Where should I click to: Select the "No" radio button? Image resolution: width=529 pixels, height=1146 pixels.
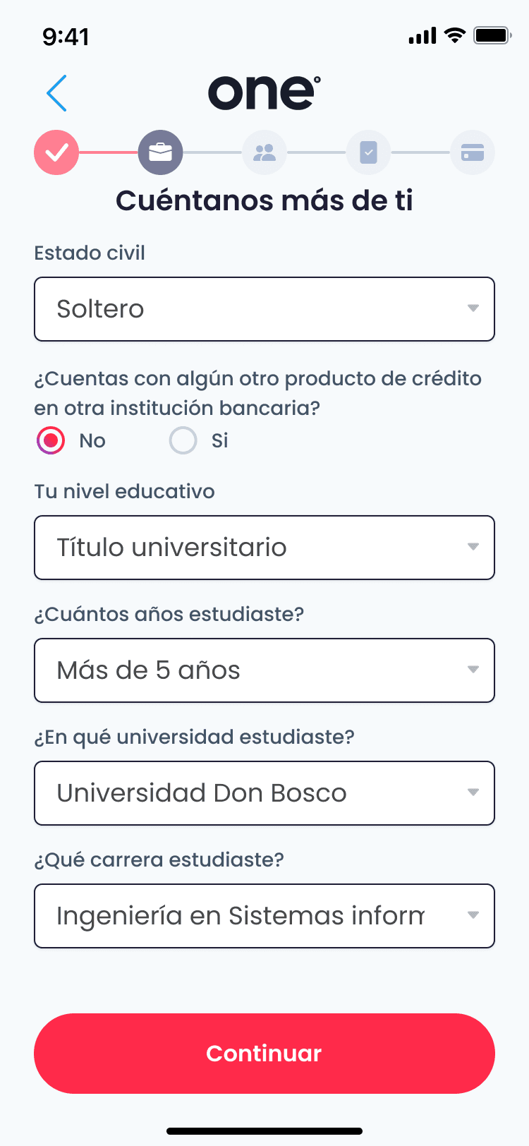[51, 440]
